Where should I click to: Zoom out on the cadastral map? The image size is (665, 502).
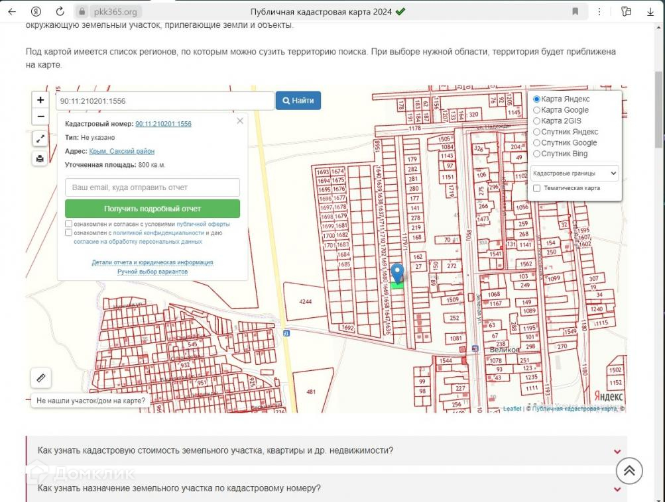coord(40,117)
